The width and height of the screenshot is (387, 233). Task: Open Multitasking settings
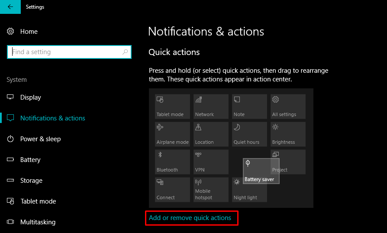[38, 222]
